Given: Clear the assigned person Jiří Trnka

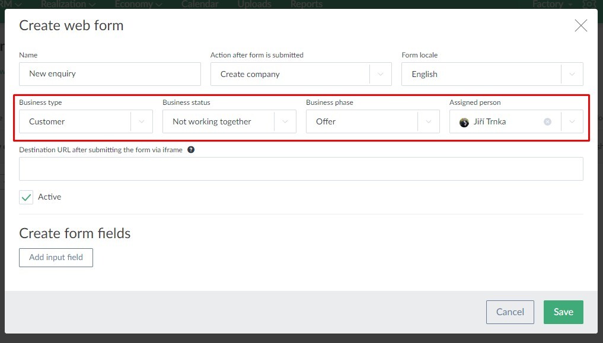Looking at the screenshot, I should tap(547, 121).
